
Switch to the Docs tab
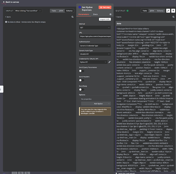click(95, 14)
